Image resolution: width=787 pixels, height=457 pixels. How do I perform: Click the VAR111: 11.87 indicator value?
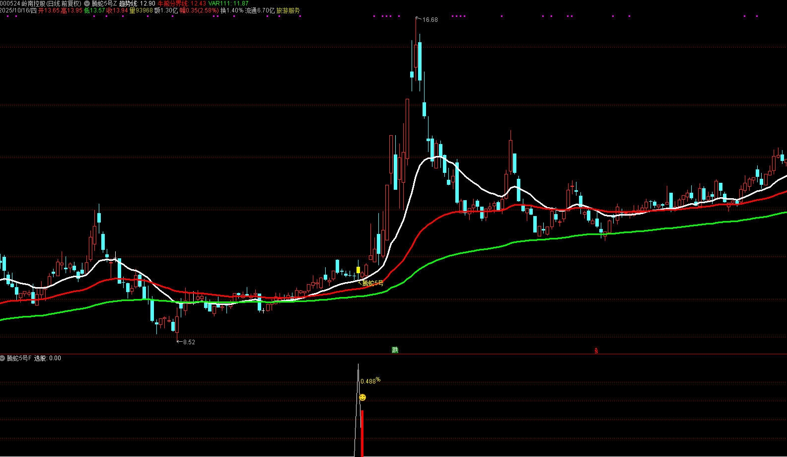pyautogui.click(x=228, y=3)
